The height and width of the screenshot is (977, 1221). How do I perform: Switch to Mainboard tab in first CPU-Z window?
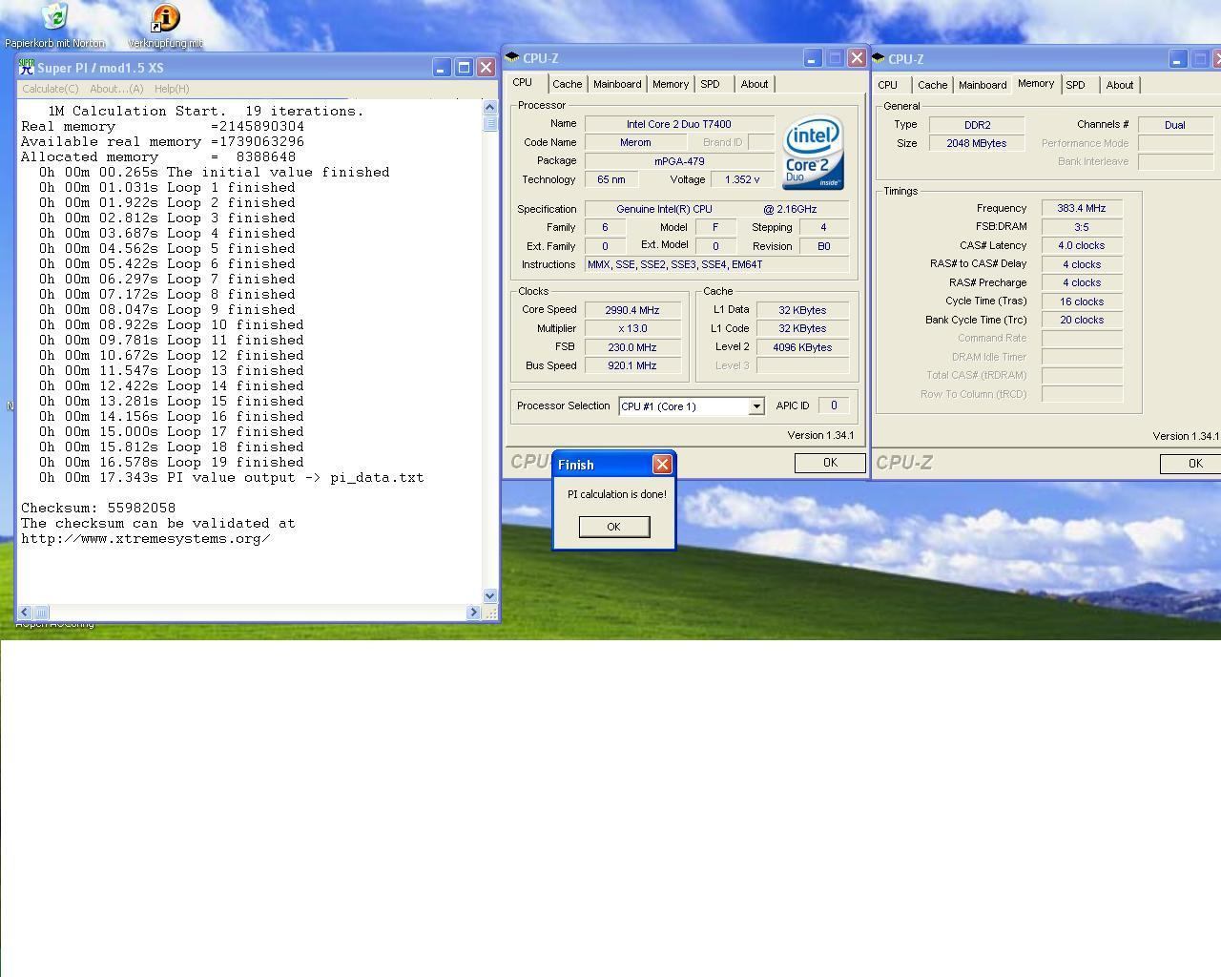pyautogui.click(x=617, y=84)
